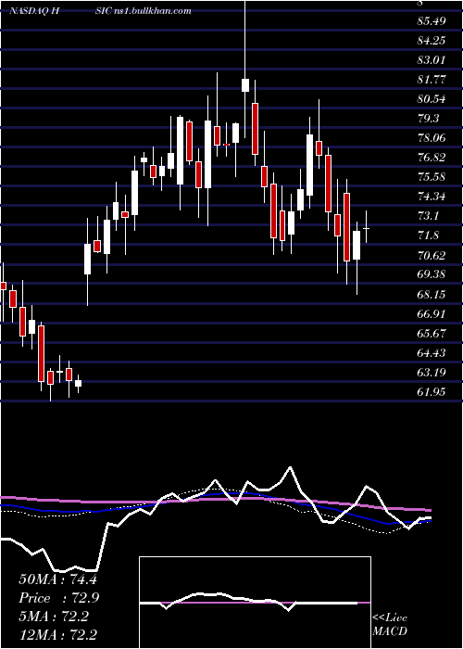Click the 12MA : 72.2 readout
Viewport: 463px width, 649px height.
point(57,634)
